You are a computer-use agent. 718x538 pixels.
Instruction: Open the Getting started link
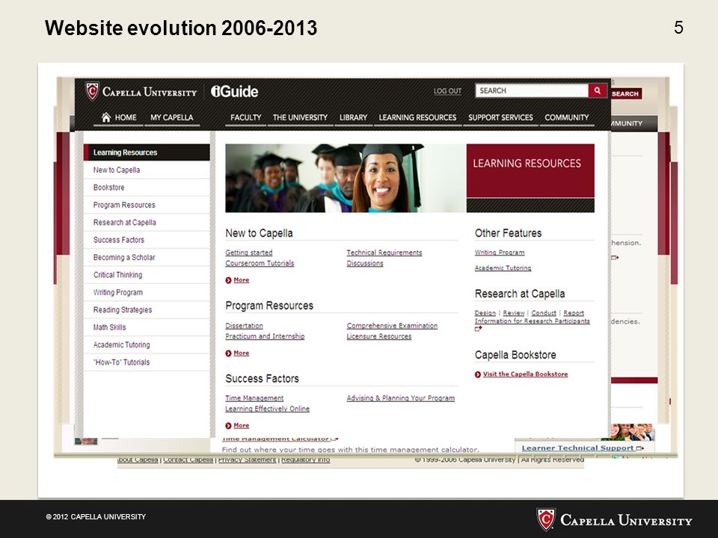pyautogui.click(x=248, y=253)
